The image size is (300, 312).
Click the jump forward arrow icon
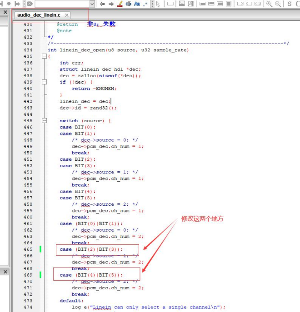[x=111, y=4]
